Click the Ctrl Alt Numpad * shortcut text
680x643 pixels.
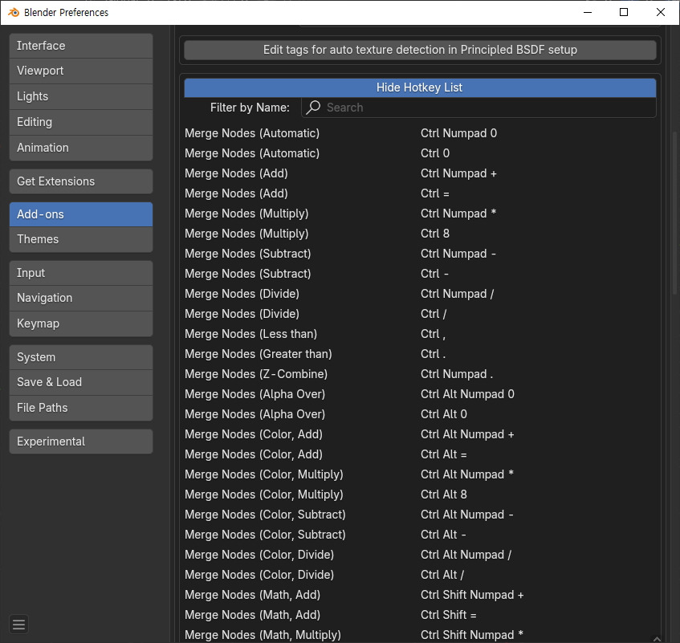click(x=467, y=474)
